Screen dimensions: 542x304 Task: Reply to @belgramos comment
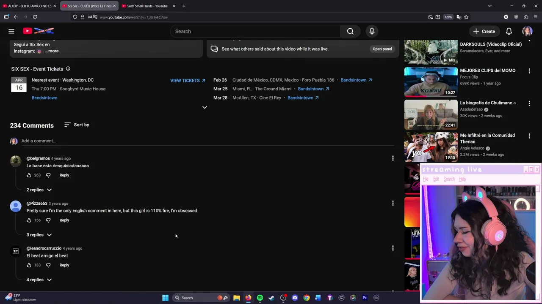pyautogui.click(x=64, y=175)
